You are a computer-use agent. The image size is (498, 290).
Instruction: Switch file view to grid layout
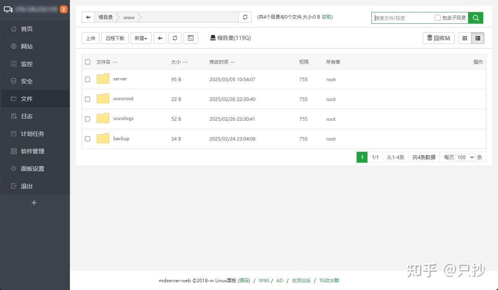click(465, 38)
